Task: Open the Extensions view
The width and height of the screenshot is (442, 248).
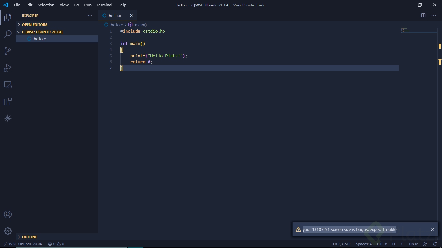Action: (x=8, y=102)
